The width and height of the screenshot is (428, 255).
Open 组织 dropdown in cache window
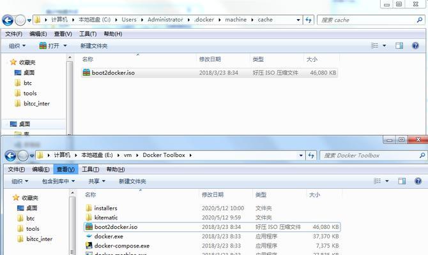[17, 46]
